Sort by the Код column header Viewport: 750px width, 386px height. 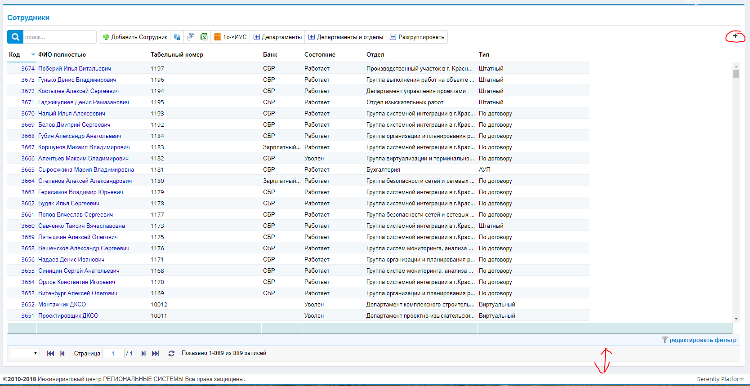pyautogui.click(x=14, y=54)
